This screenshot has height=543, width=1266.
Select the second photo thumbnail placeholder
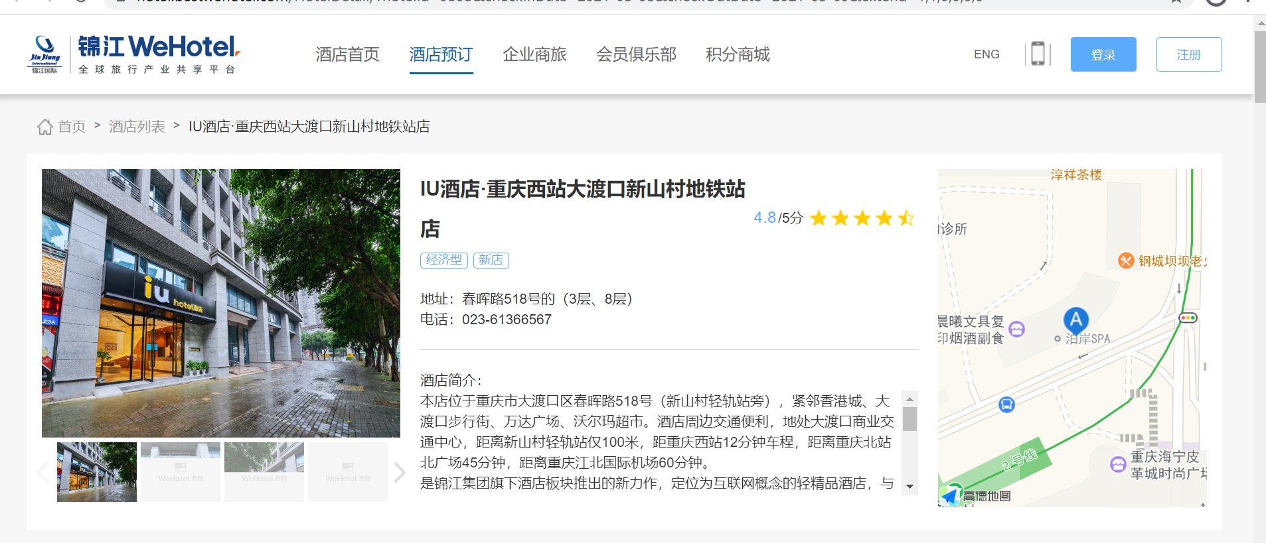[x=181, y=472]
